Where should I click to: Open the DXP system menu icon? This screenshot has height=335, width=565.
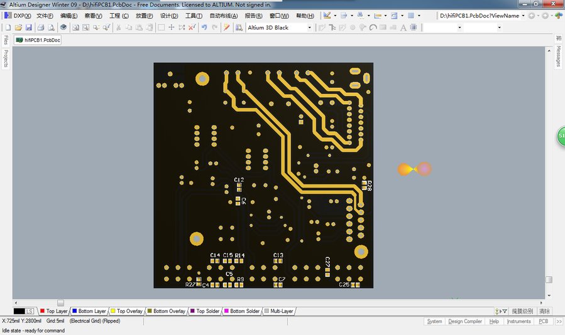7,16
